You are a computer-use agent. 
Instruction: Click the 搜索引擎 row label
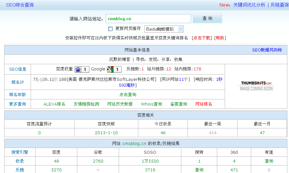click(20, 152)
